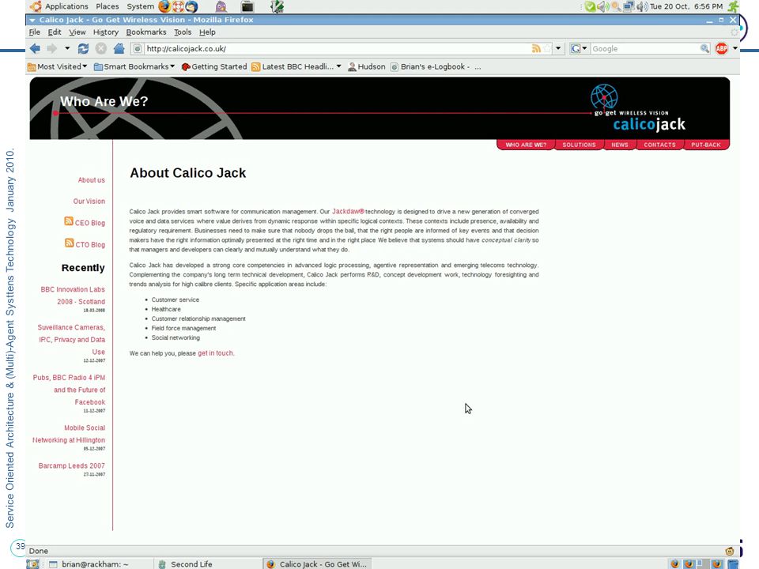Open the Edit menu

click(x=55, y=32)
